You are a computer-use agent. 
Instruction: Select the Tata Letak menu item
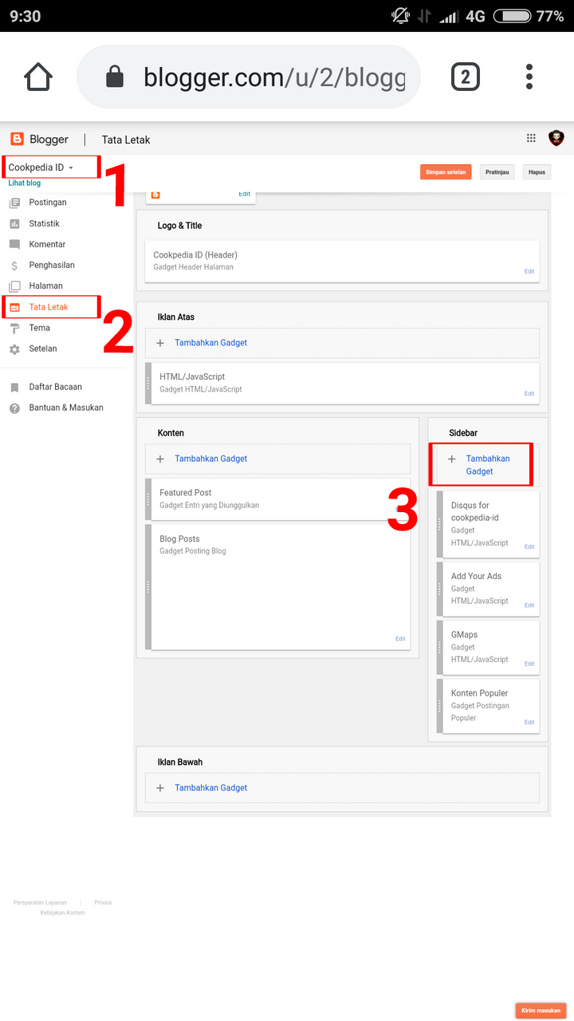49,307
